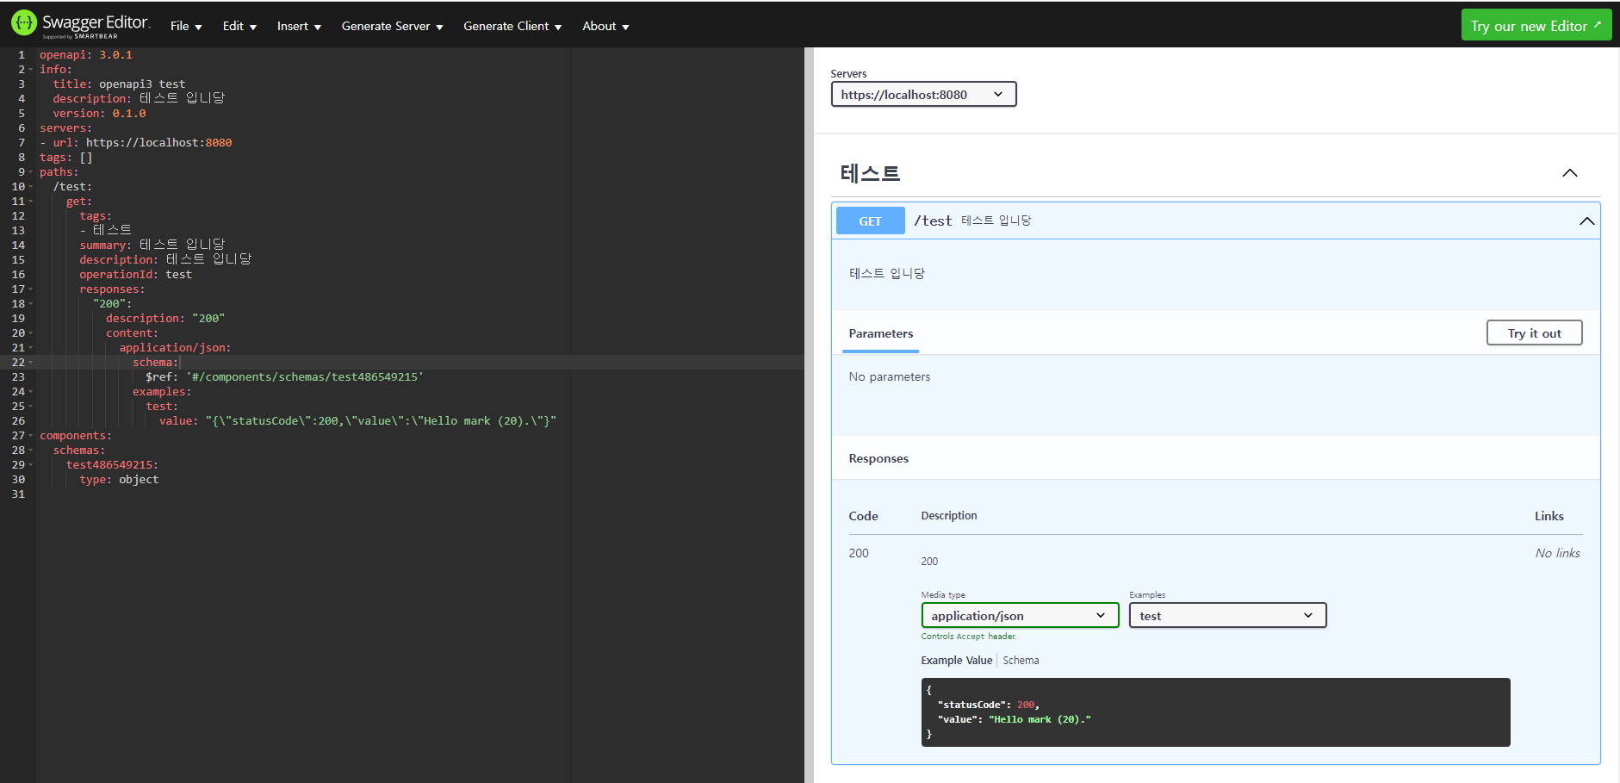Fold the schemas block at line 28
This screenshot has height=783, width=1620.
pyautogui.click(x=31, y=451)
